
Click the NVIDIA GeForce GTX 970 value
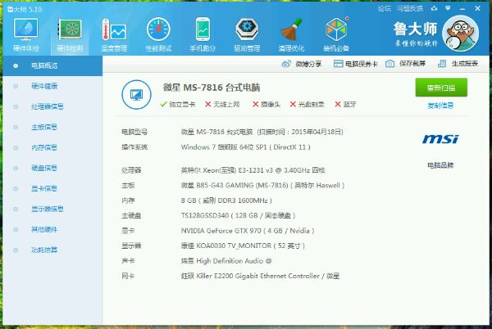[248, 231]
